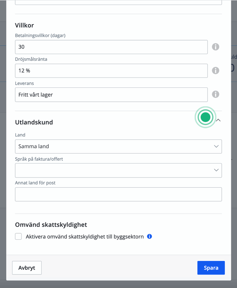Click the Villkor section heading
Viewport: 237px width, 288px height.
(25, 25)
